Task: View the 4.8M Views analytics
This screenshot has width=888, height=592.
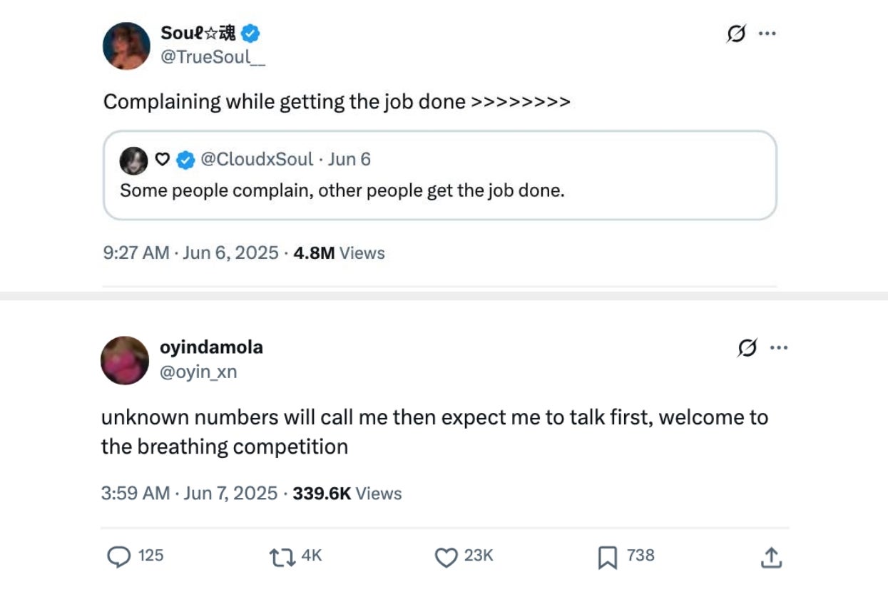Action: [339, 253]
